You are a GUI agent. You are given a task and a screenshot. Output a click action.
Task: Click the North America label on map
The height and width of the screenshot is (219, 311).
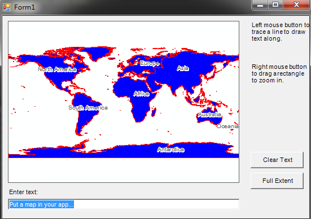[x=57, y=69]
